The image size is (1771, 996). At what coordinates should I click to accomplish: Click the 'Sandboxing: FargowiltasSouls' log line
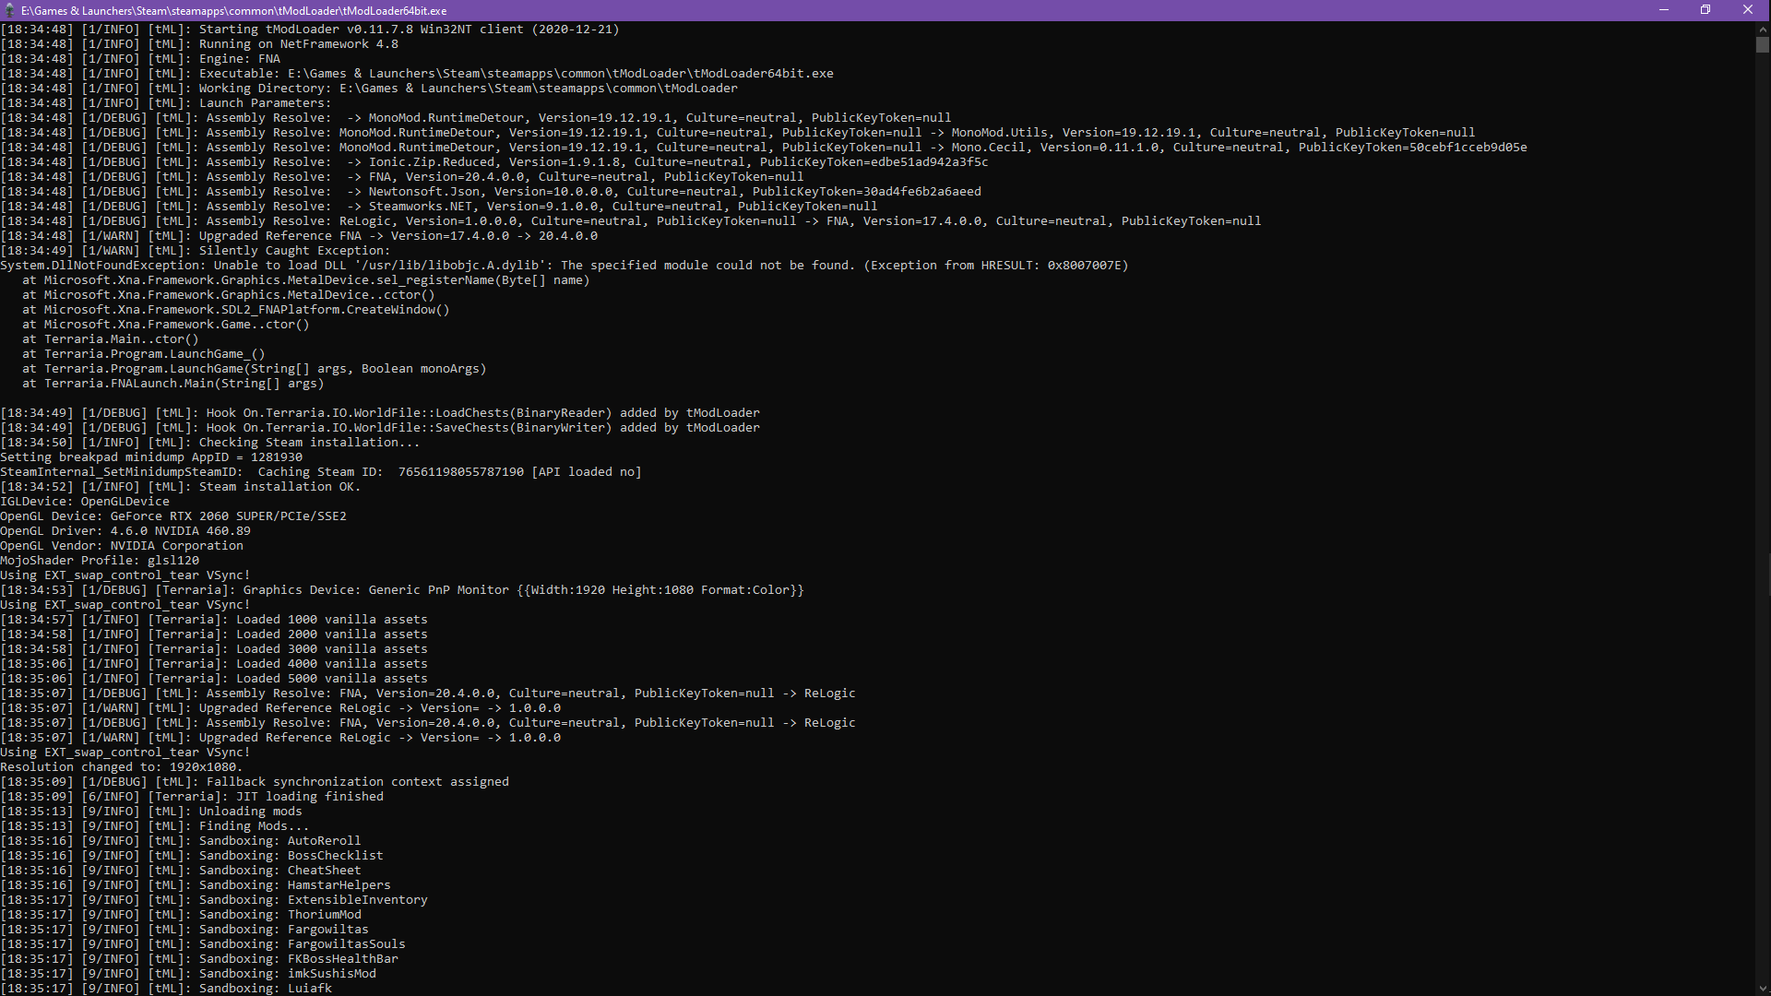click(302, 944)
